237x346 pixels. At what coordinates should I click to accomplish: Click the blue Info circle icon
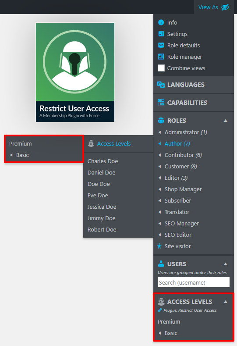(161, 22)
